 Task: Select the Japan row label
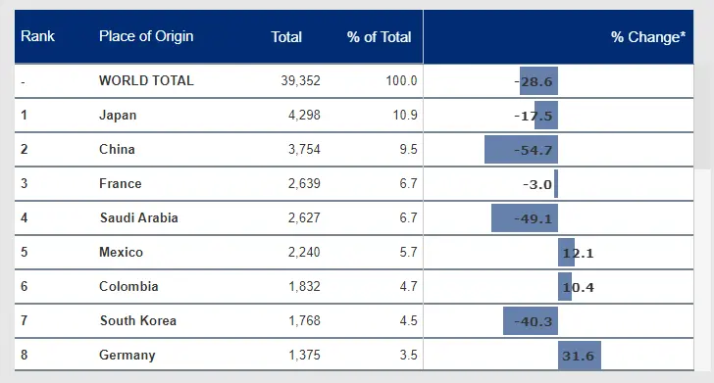click(x=118, y=115)
